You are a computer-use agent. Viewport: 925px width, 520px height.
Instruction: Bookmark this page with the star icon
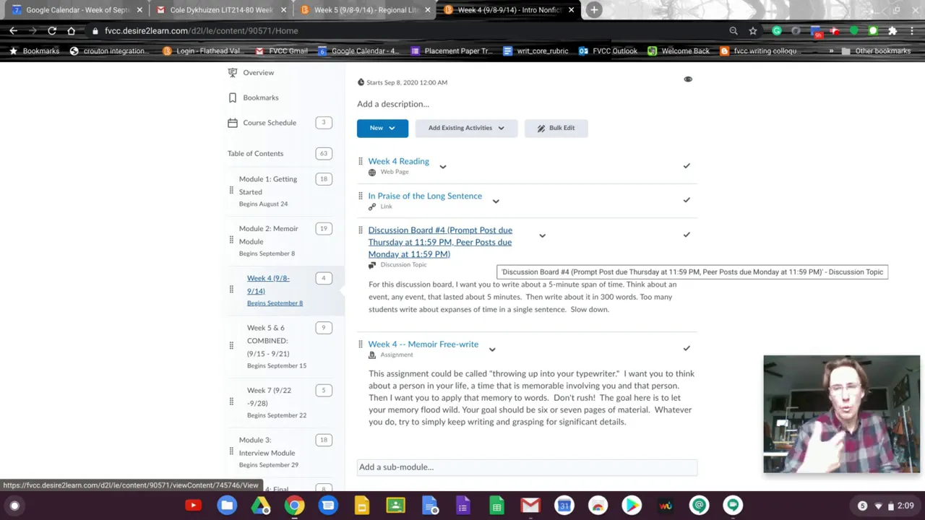click(753, 30)
